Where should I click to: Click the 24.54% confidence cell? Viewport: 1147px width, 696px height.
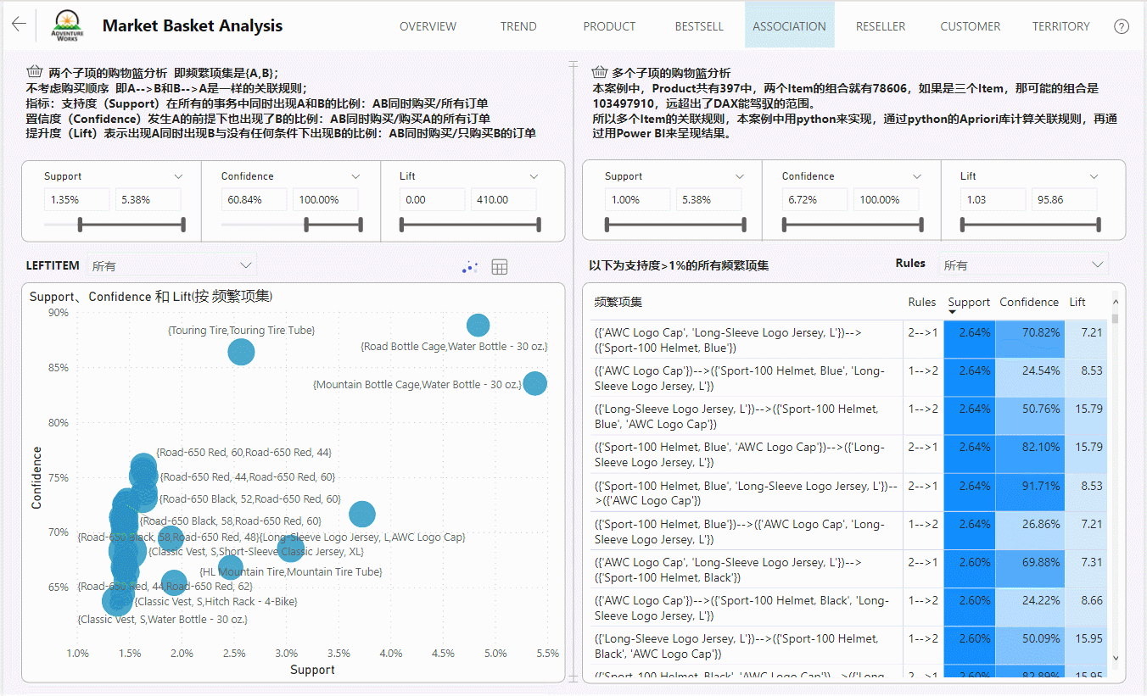tap(1030, 378)
